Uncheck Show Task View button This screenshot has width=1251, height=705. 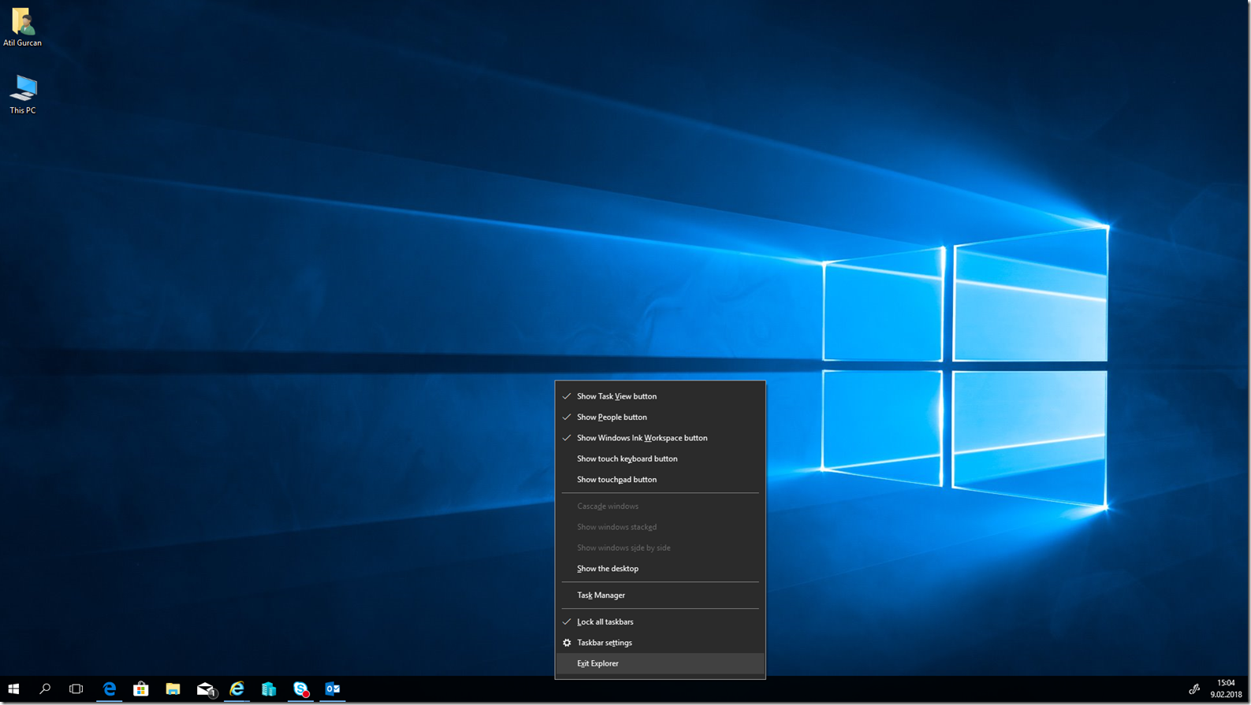point(660,396)
